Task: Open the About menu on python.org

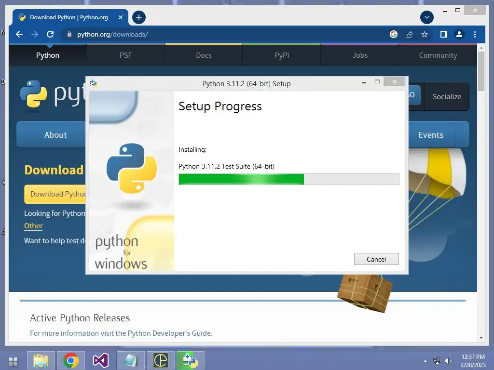Action: [55, 135]
